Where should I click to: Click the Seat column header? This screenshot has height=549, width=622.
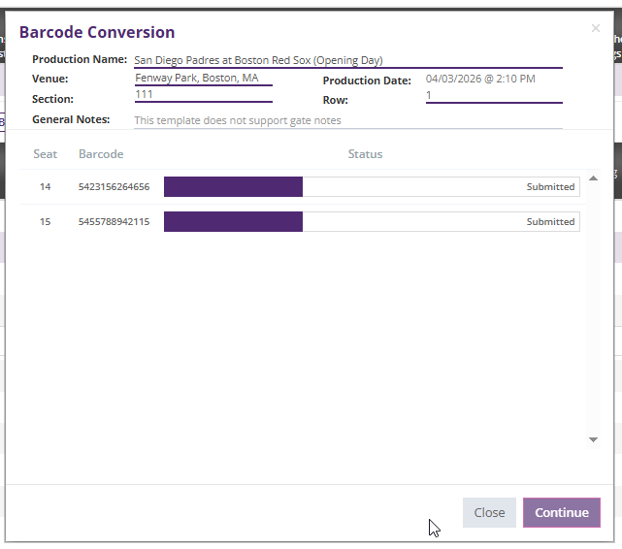point(46,154)
